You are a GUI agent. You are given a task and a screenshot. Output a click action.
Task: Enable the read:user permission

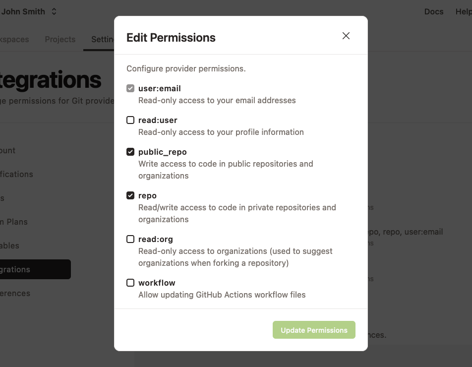(130, 120)
